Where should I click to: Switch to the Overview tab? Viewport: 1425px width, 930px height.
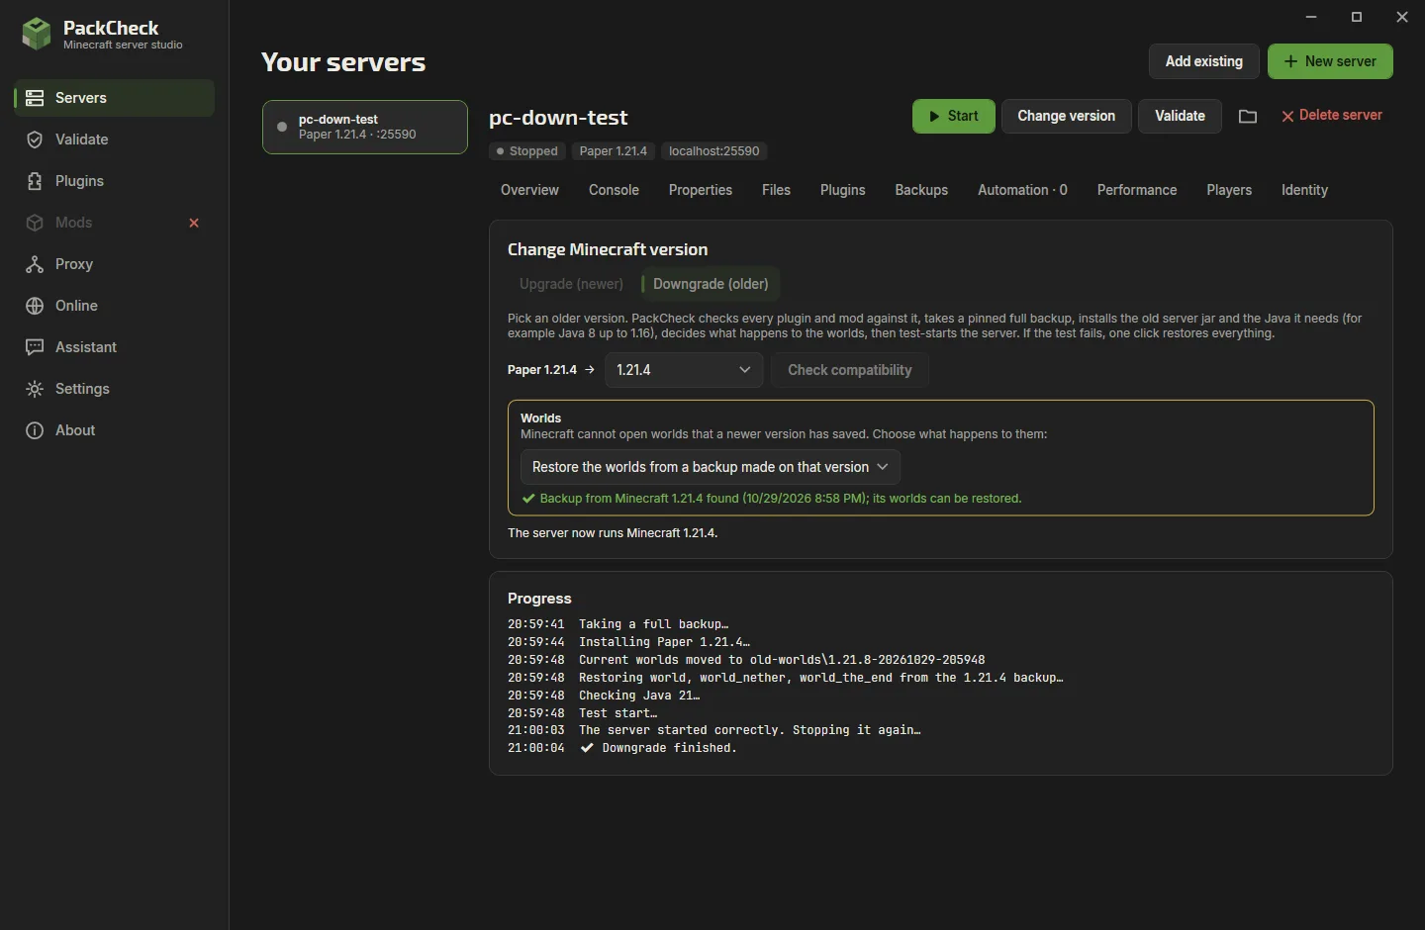(529, 190)
